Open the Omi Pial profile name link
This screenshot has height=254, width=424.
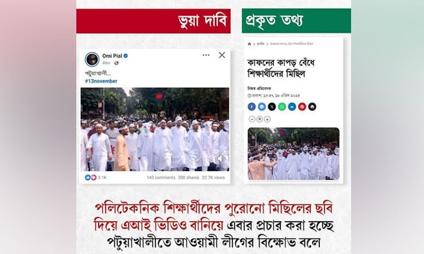pyautogui.click(x=113, y=56)
